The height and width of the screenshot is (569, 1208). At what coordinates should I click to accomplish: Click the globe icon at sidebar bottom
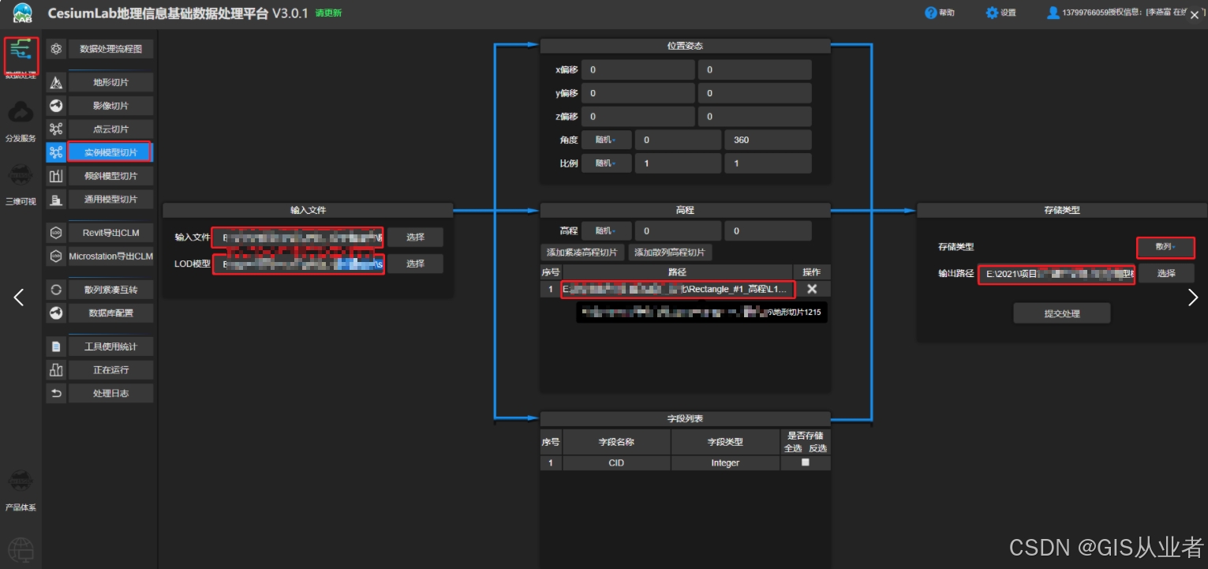coord(21,550)
